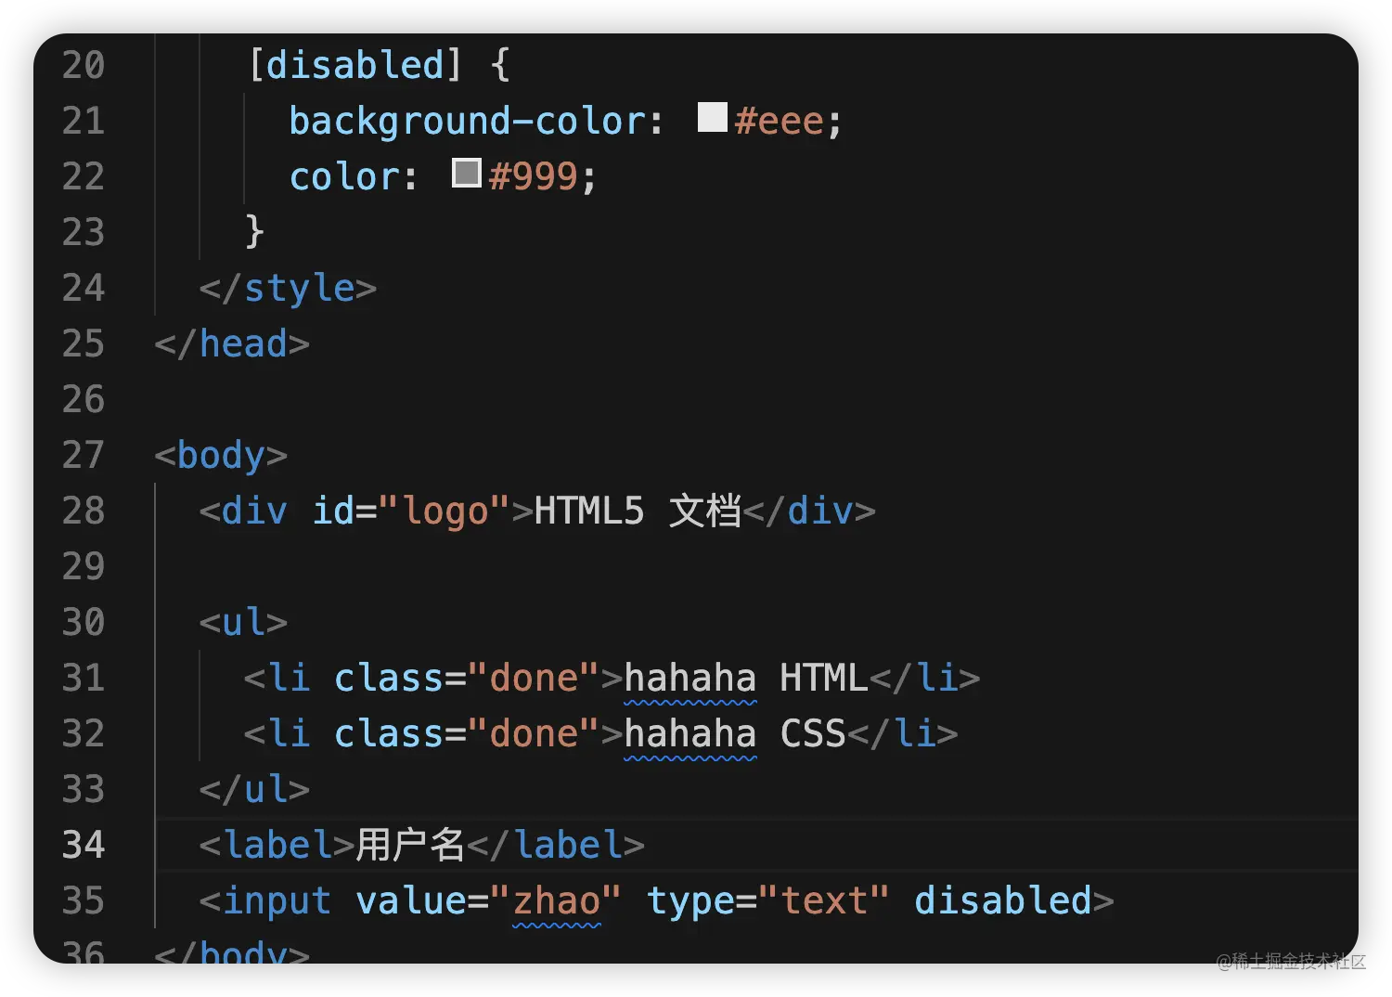
Task: Click the color property on line 22
Action: pyautogui.click(x=343, y=177)
